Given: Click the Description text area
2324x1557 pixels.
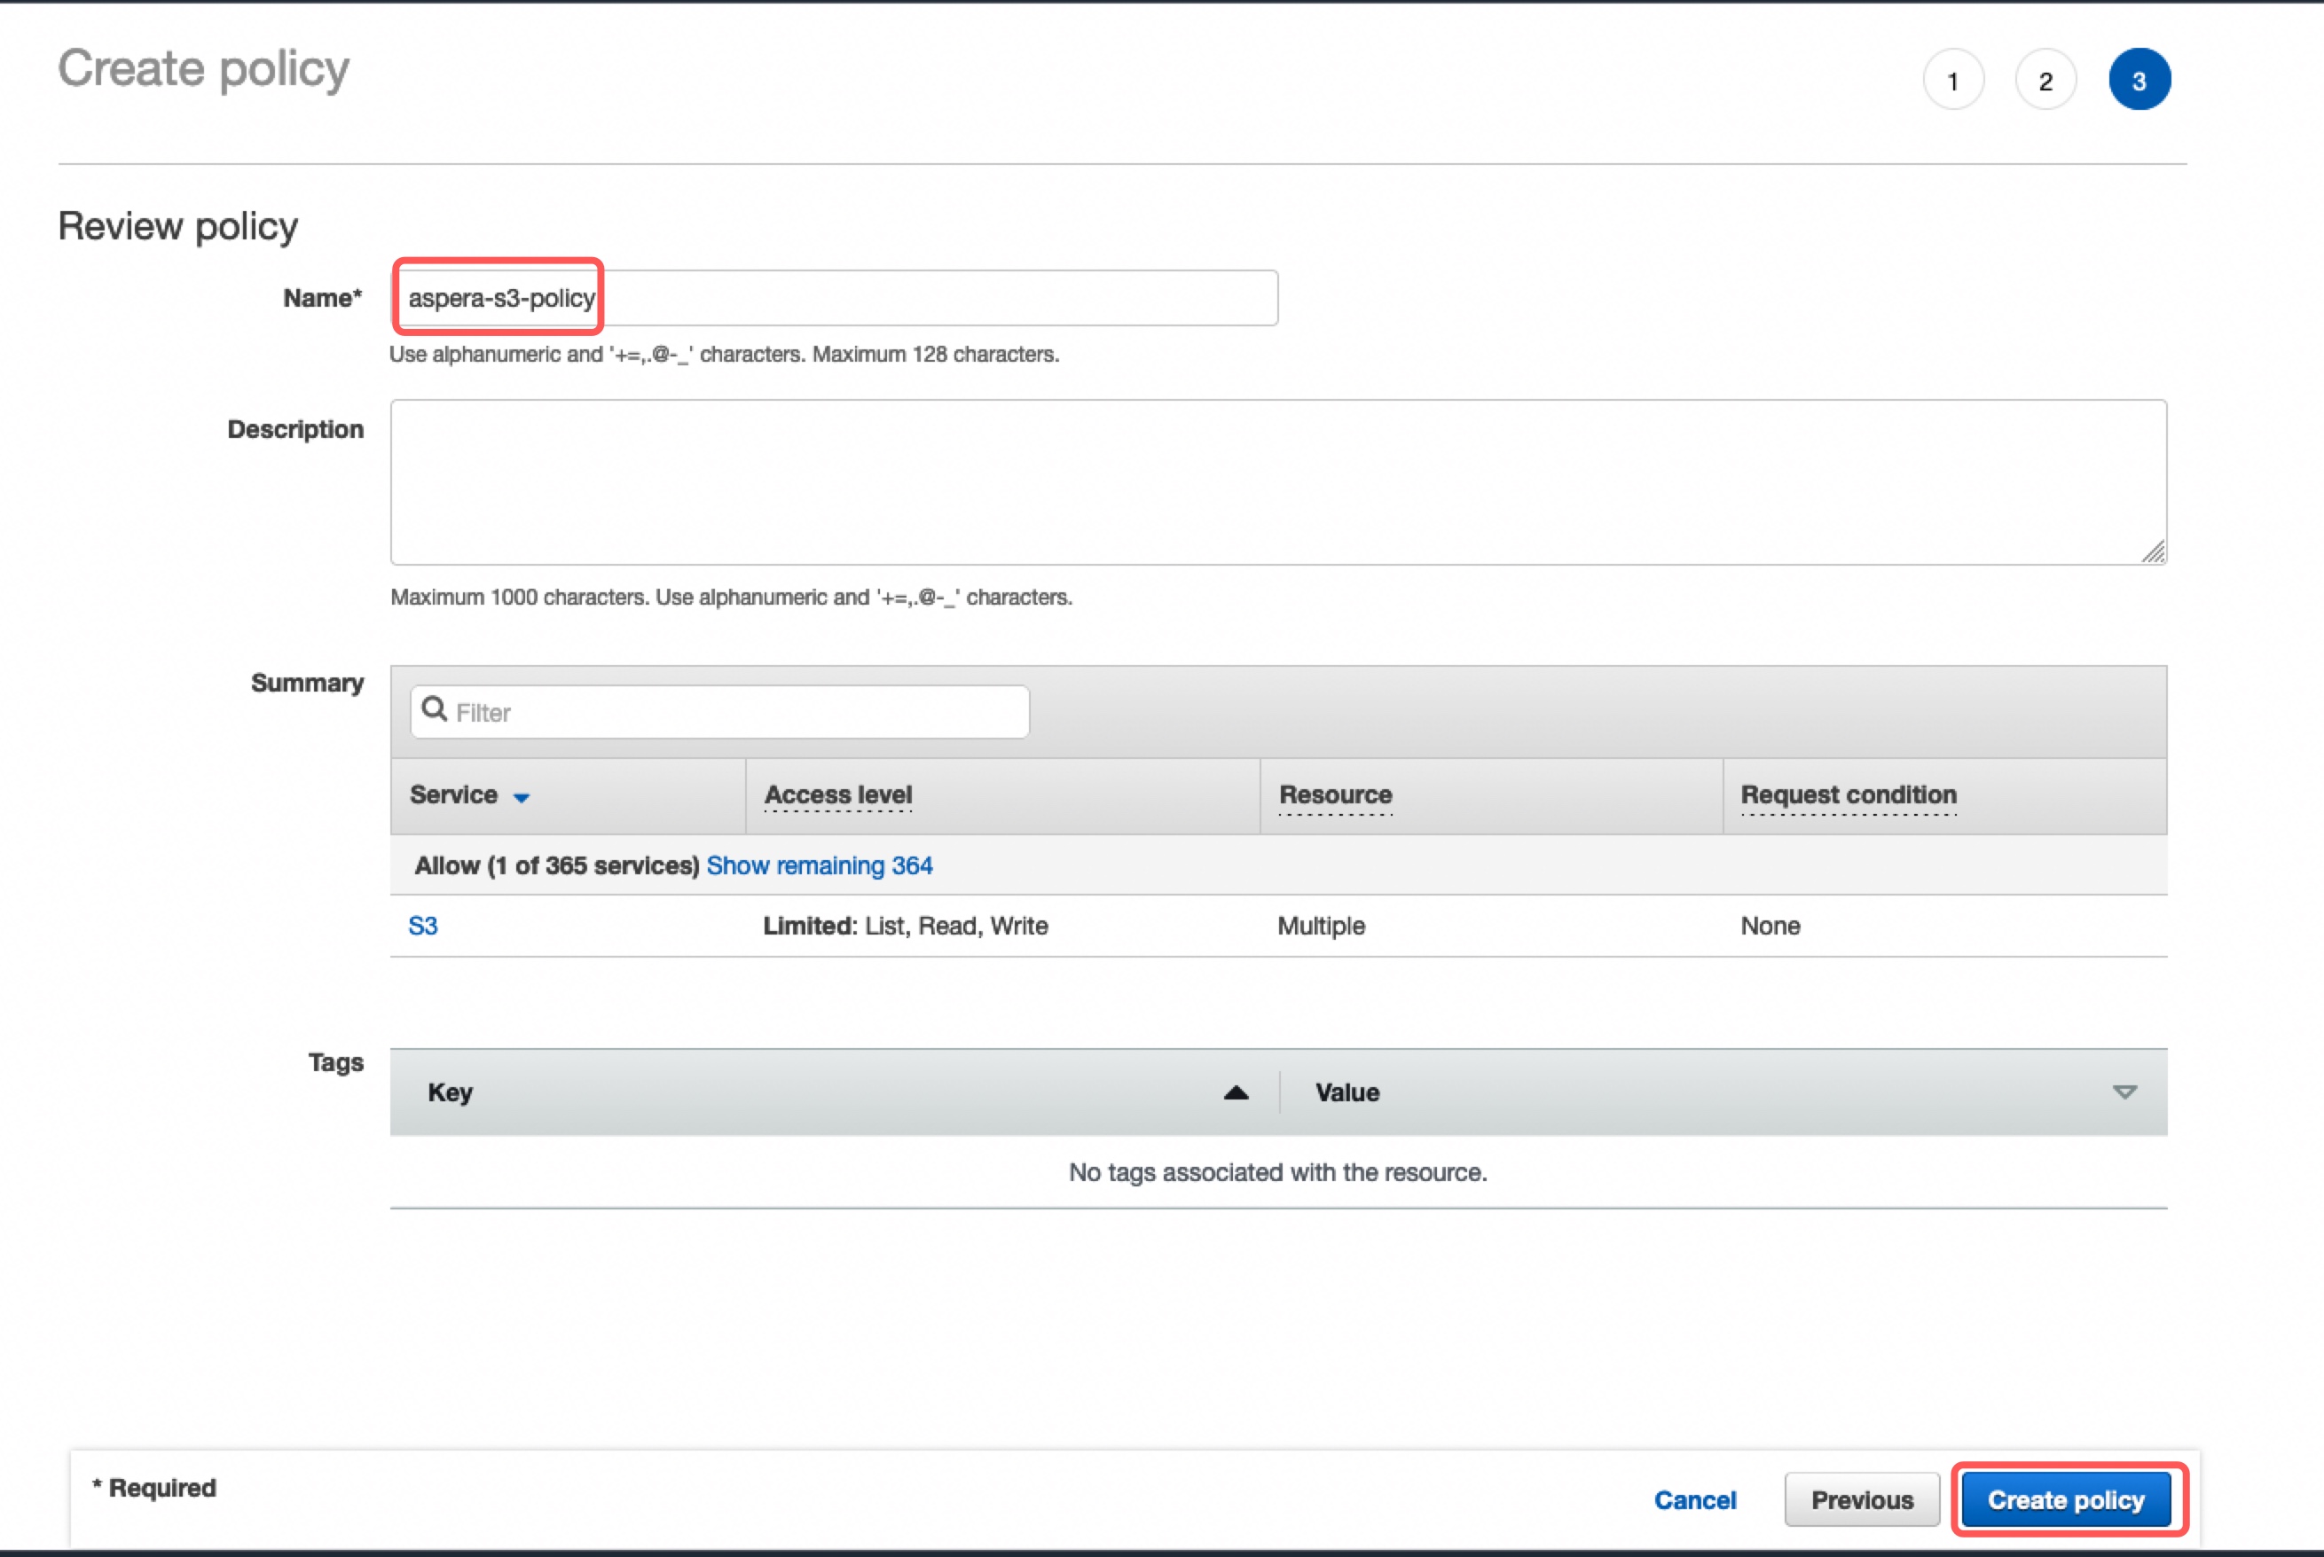Looking at the screenshot, I should [1278, 482].
